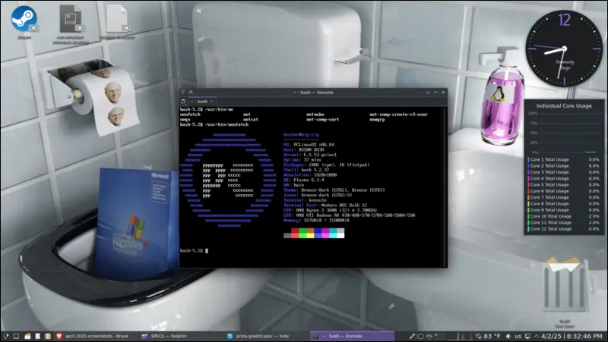Click the package box icon in taskbar
Image resolution: width=608 pixels, height=342 pixels.
coord(48,336)
